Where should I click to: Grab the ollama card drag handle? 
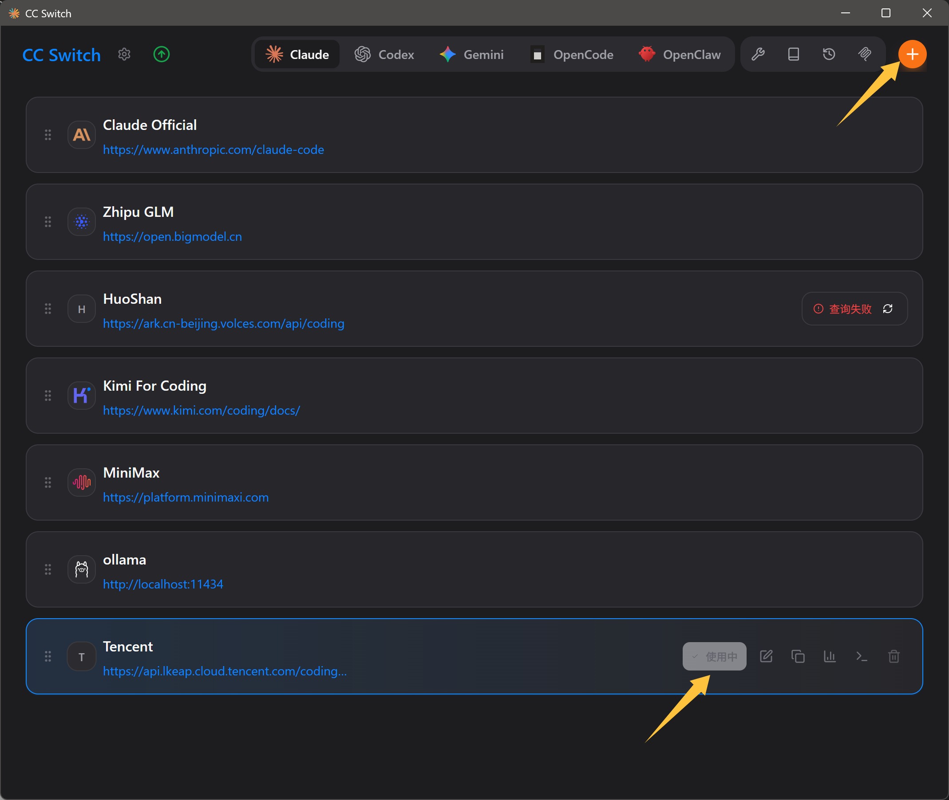pyautogui.click(x=47, y=569)
